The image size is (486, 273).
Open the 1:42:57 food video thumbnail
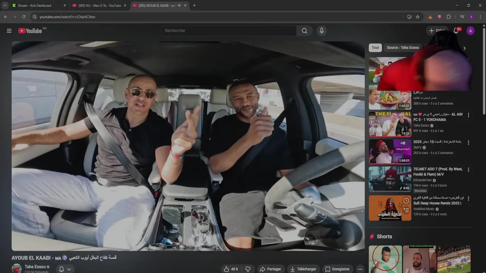coord(390,97)
